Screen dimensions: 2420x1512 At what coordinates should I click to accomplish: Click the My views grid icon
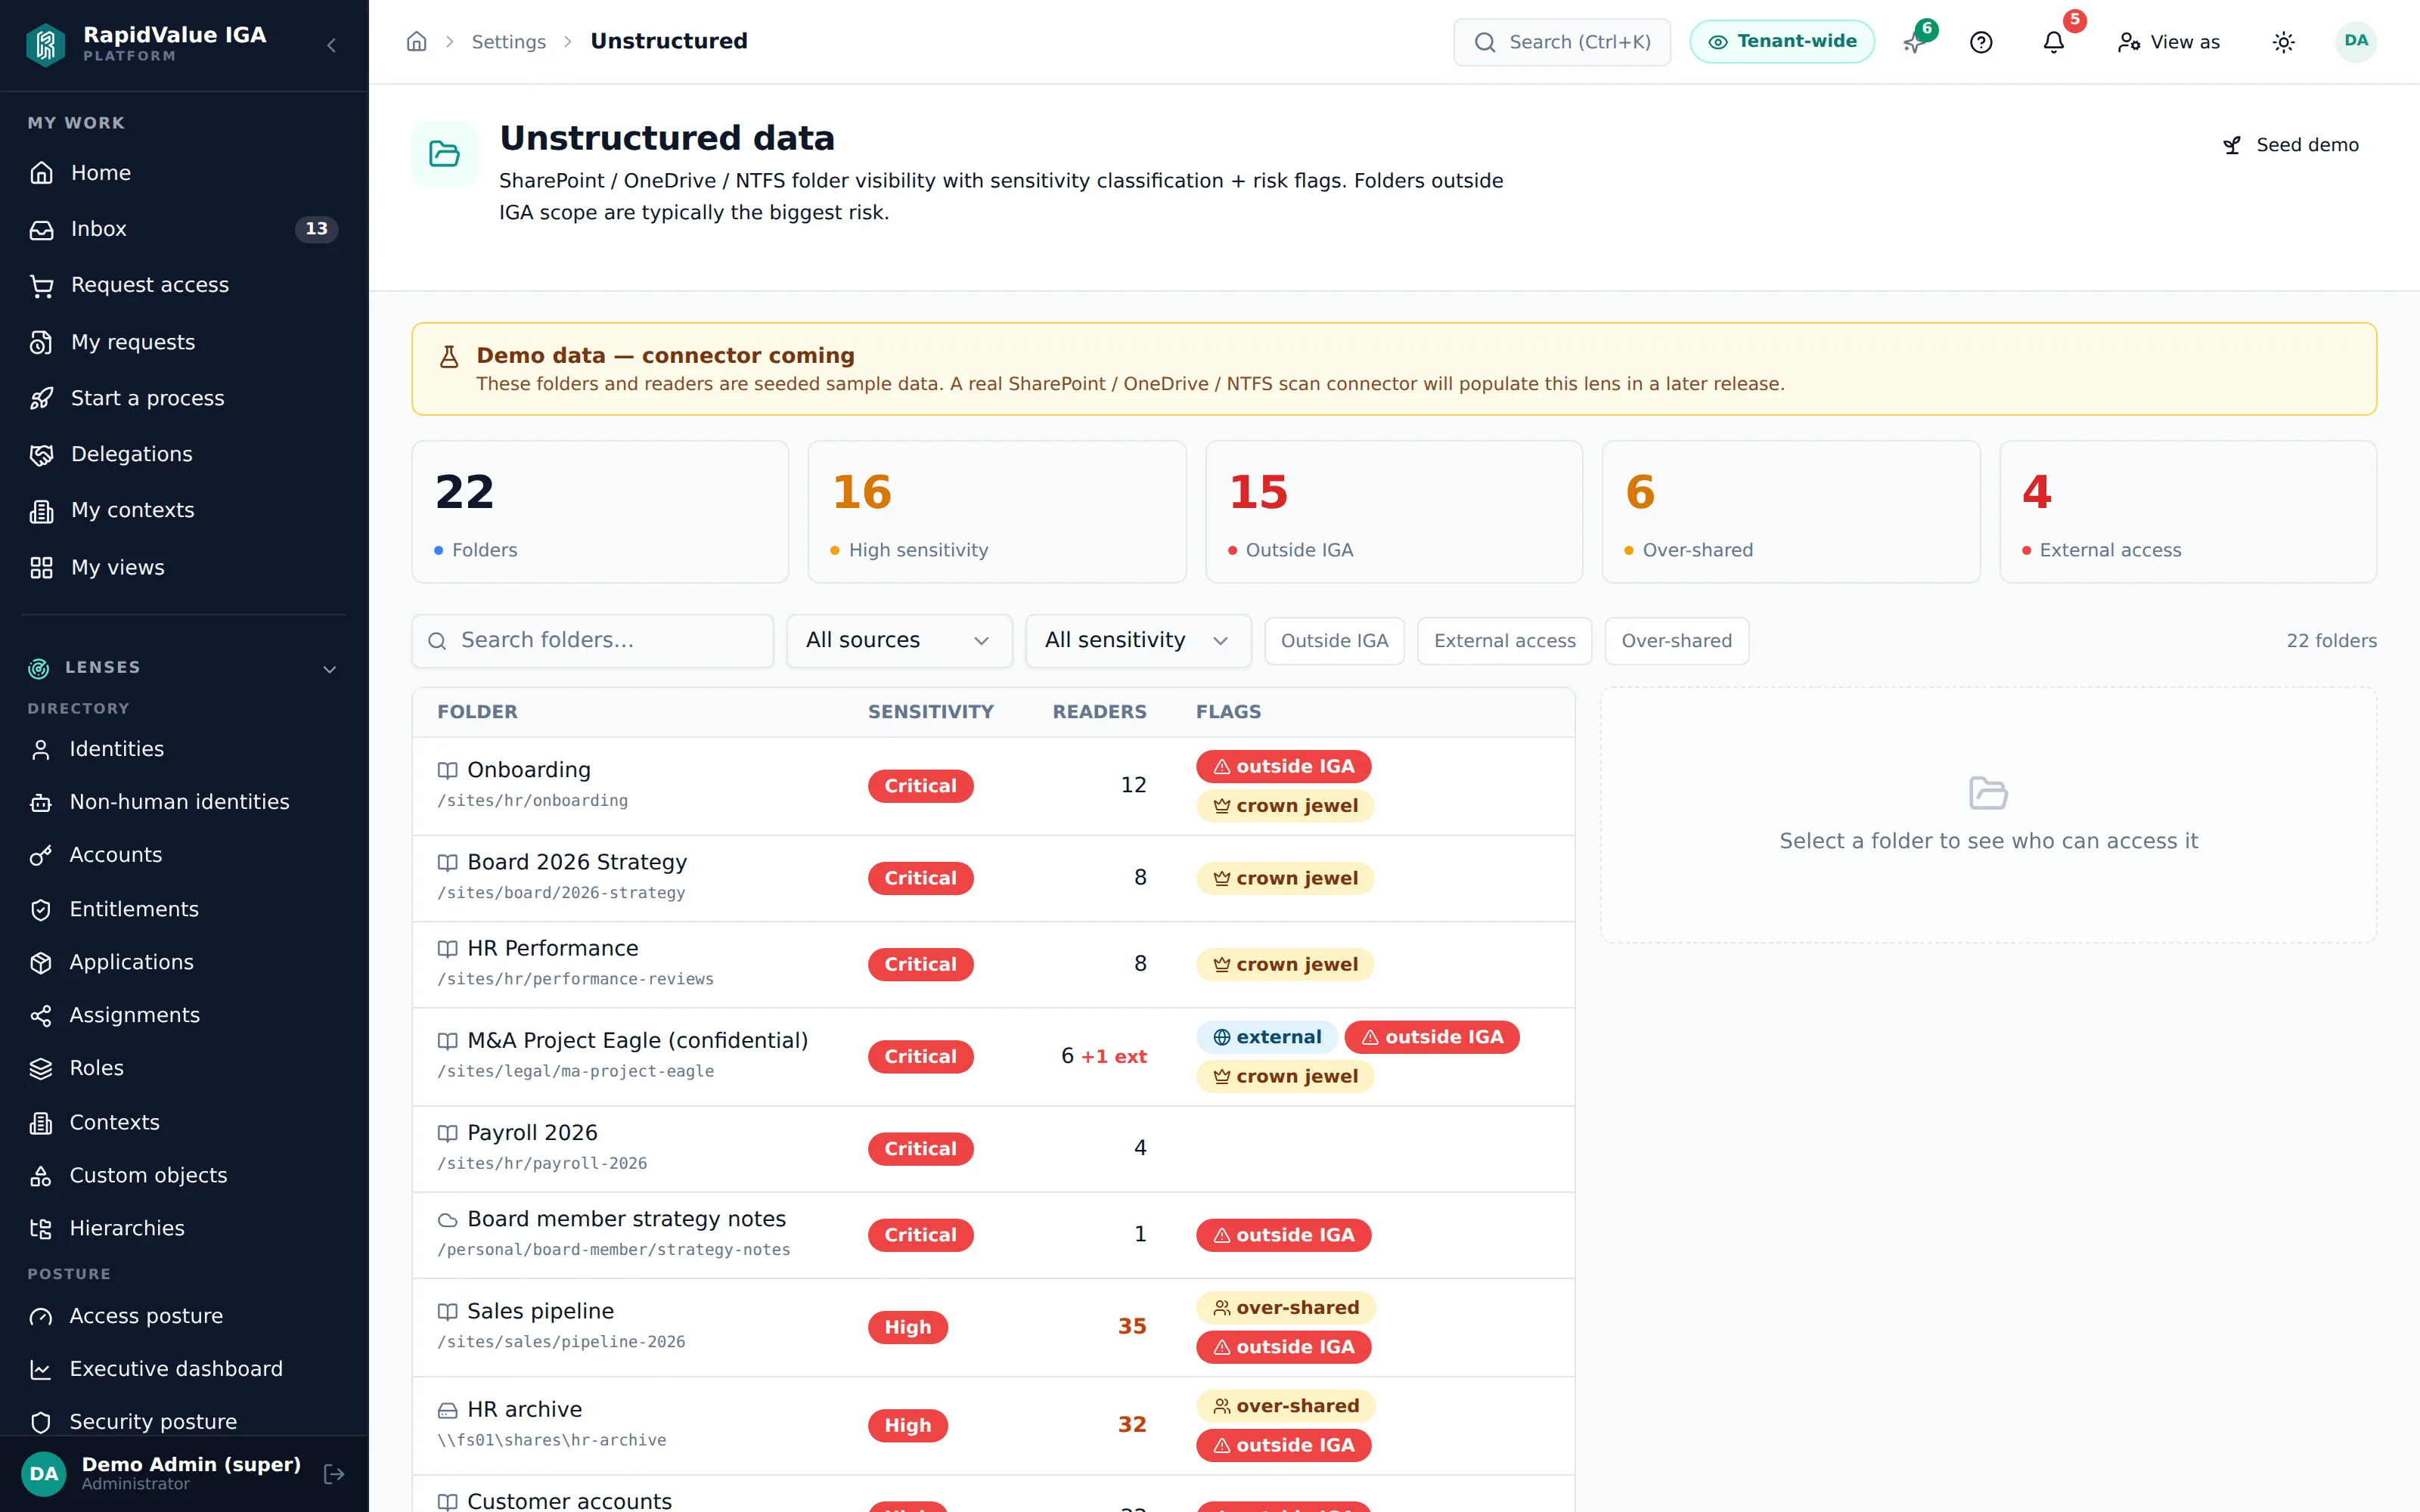[x=41, y=567]
